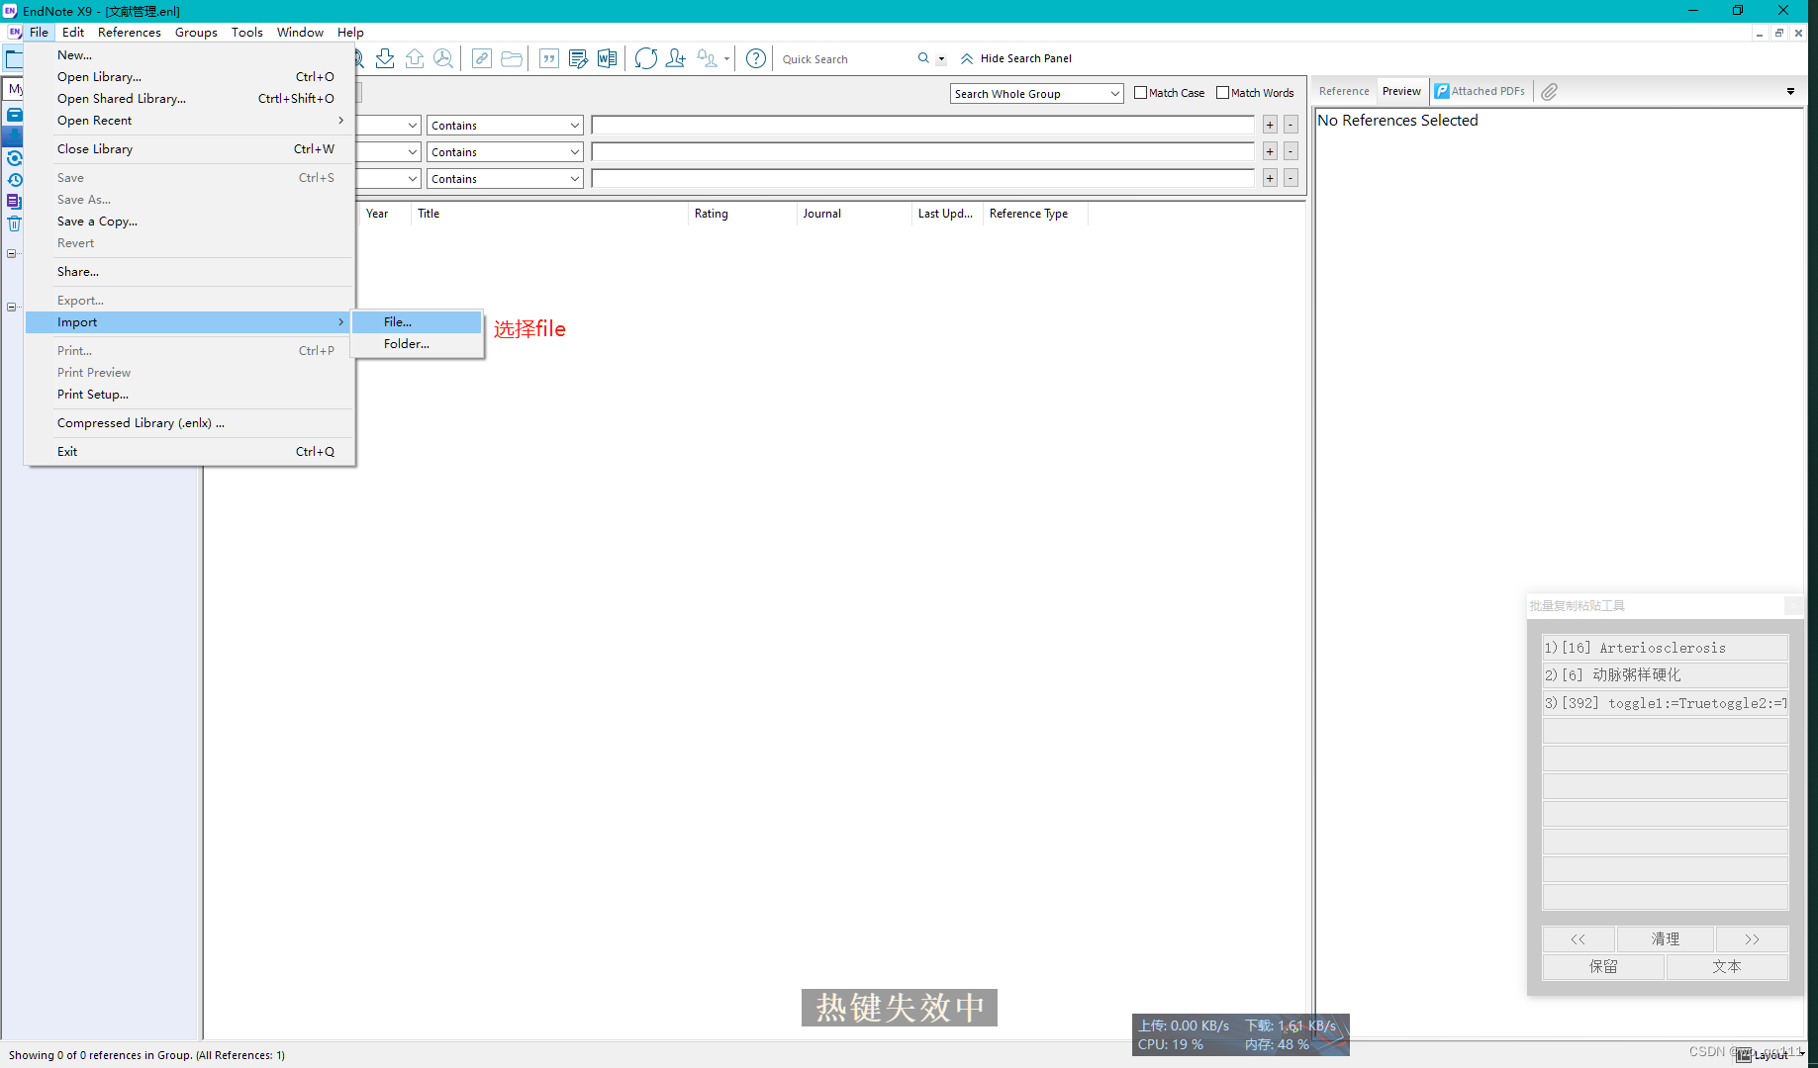Click the Insert Citation quotation-mark icon

(549, 58)
